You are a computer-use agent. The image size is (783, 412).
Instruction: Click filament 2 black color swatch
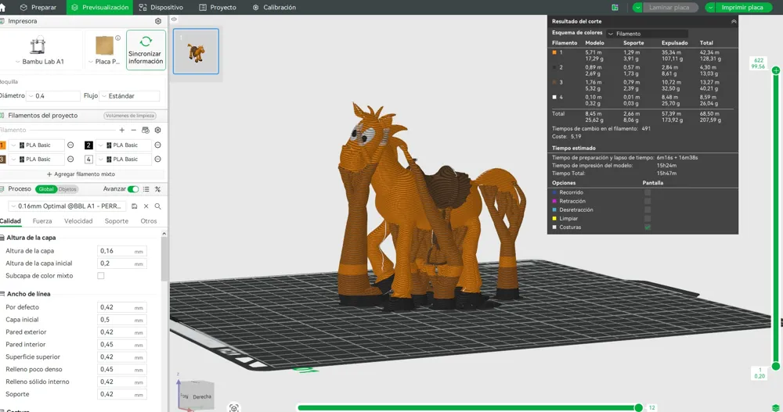tap(88, 145)
